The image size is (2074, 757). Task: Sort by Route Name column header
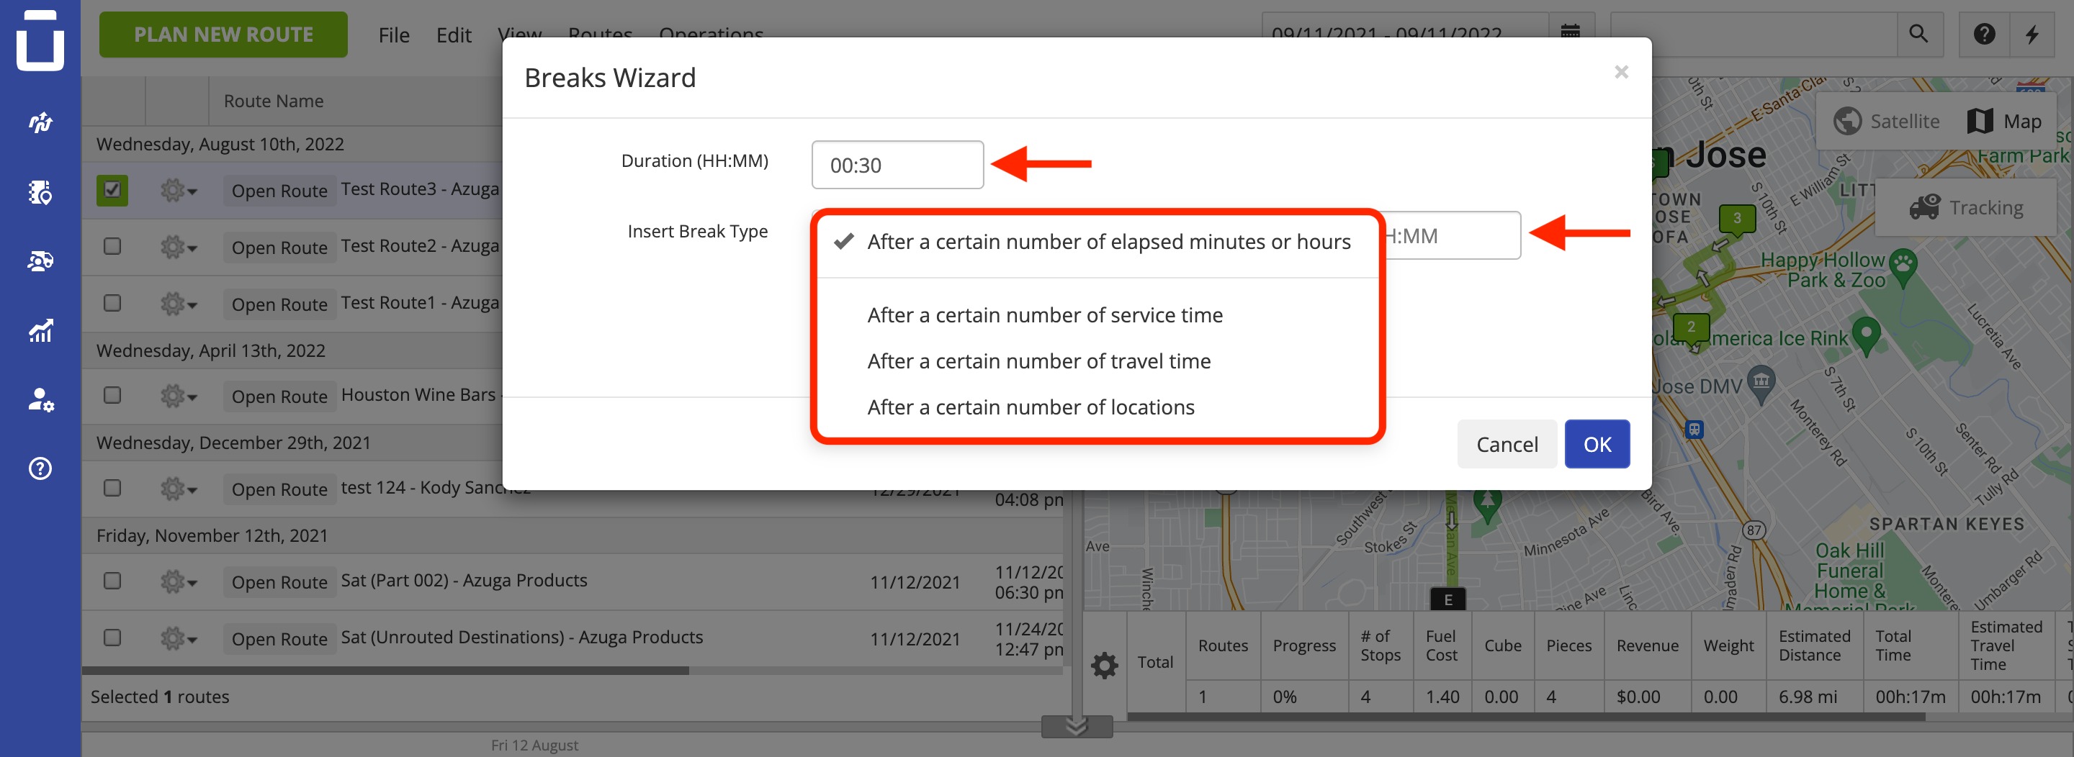click(274, 101)
